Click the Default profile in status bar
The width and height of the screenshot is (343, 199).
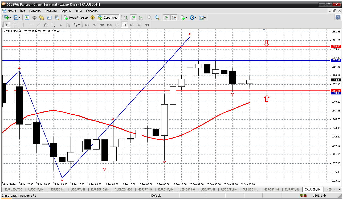tap(156, 196)
